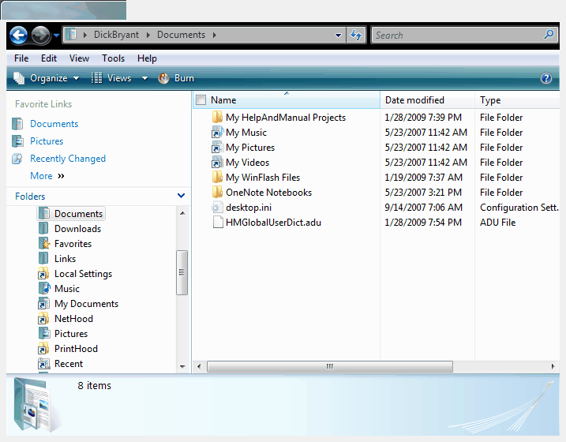Click the My Music shortcut icon
The image size is (566, 442).
tap(217, 133)
